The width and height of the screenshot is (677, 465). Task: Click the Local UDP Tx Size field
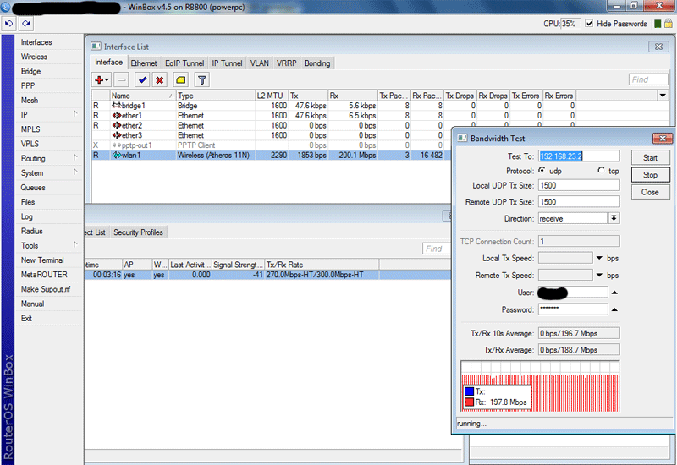tap(579, 185)
